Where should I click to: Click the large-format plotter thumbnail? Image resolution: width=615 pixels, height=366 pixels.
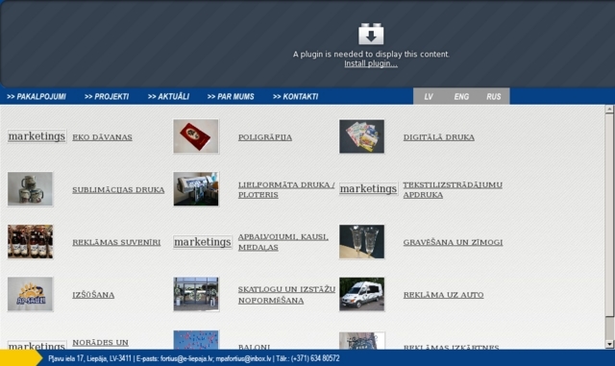[x=196, y=188]
